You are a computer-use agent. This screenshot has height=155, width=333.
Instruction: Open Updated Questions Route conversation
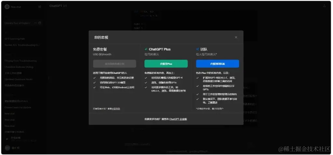18,79
